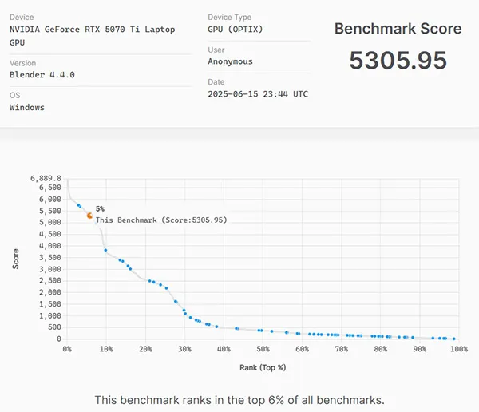Click the blue data point near 30% rank
The height and width of the screenshot is (412, 479).
184,311
